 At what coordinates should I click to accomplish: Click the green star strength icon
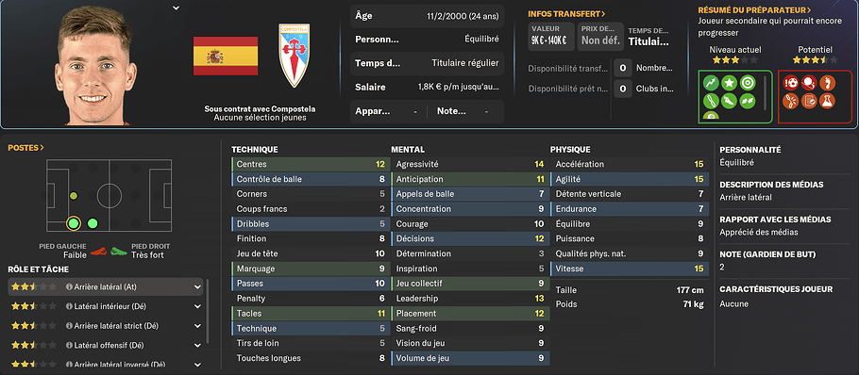729,83
